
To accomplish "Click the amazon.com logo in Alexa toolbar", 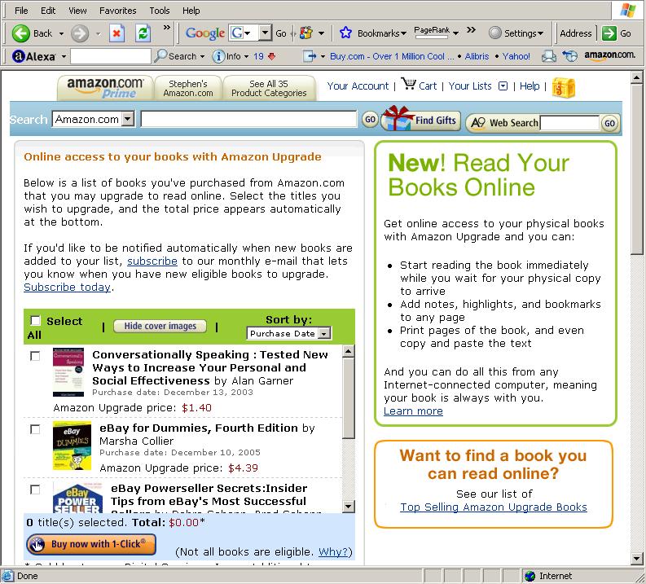I will coord(609,55).
